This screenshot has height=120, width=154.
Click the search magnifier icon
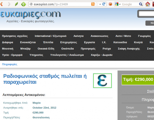click(141, 4)
